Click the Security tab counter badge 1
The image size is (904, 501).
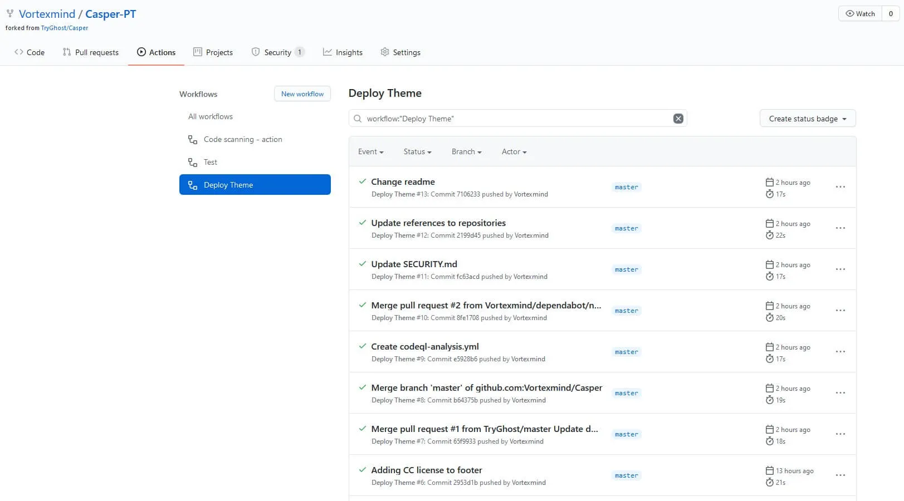(x=299, y=52)
